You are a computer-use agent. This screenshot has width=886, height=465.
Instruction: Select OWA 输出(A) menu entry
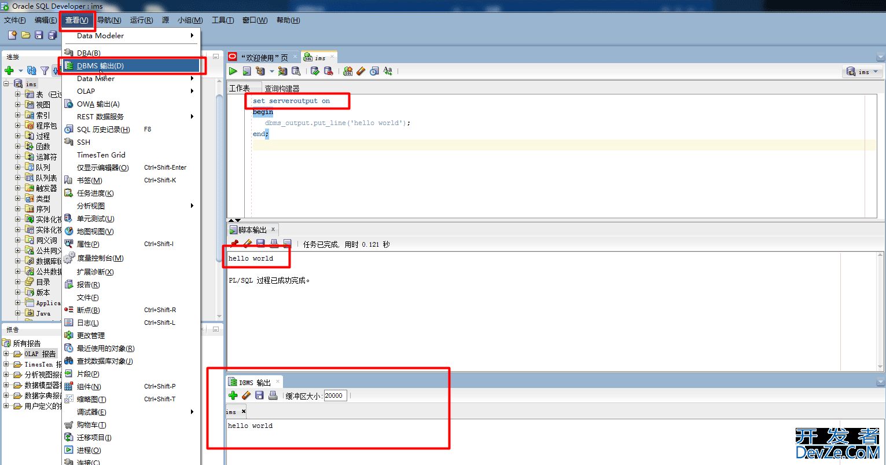pos(131,104)
